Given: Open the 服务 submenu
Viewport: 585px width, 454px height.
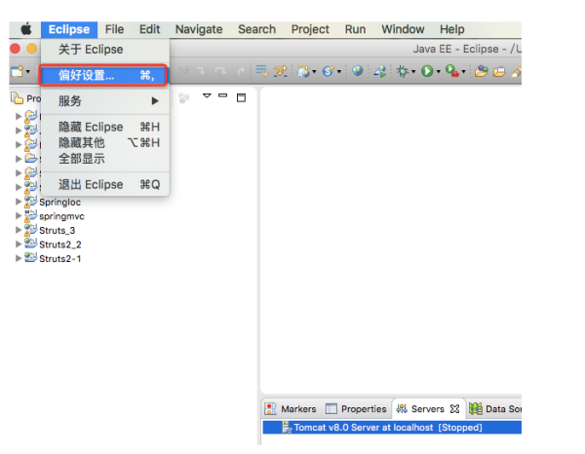Looking at the screenshot, I should click(x=105, y=101).
